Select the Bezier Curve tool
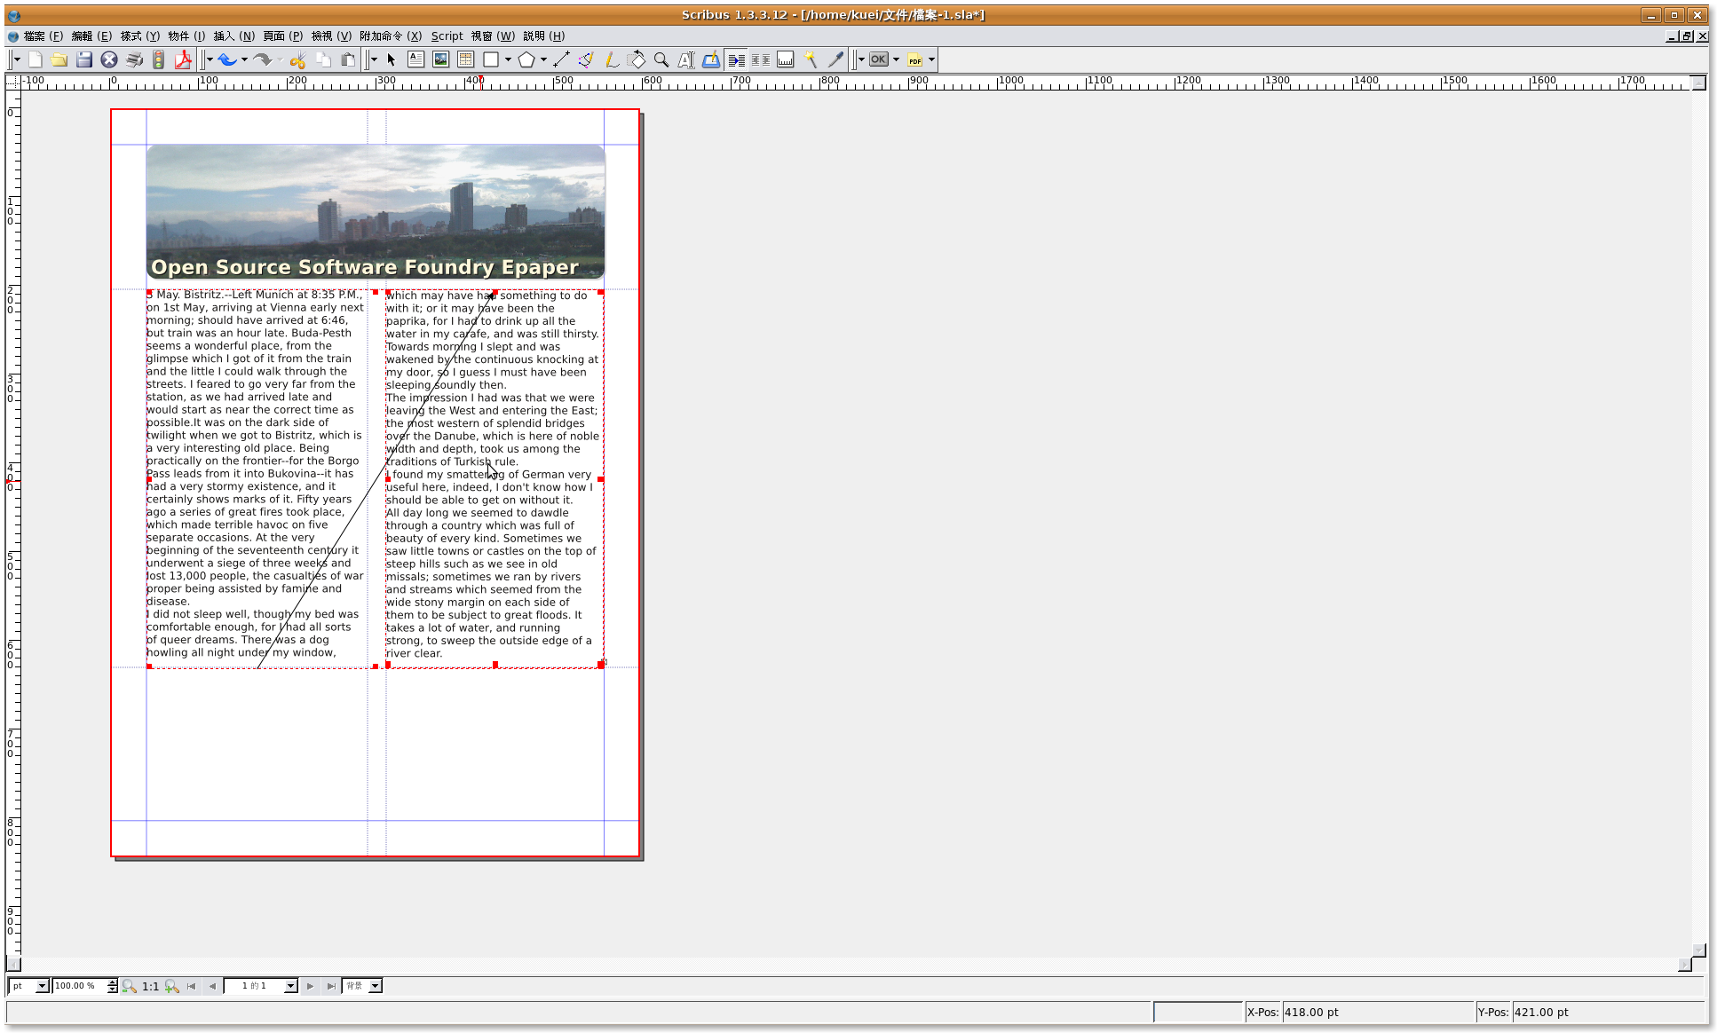Screen dimensions: 1717x1033 coord(585,59)
